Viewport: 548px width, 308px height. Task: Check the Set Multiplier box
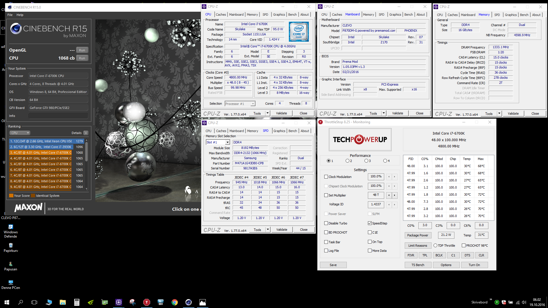(326, 195)
